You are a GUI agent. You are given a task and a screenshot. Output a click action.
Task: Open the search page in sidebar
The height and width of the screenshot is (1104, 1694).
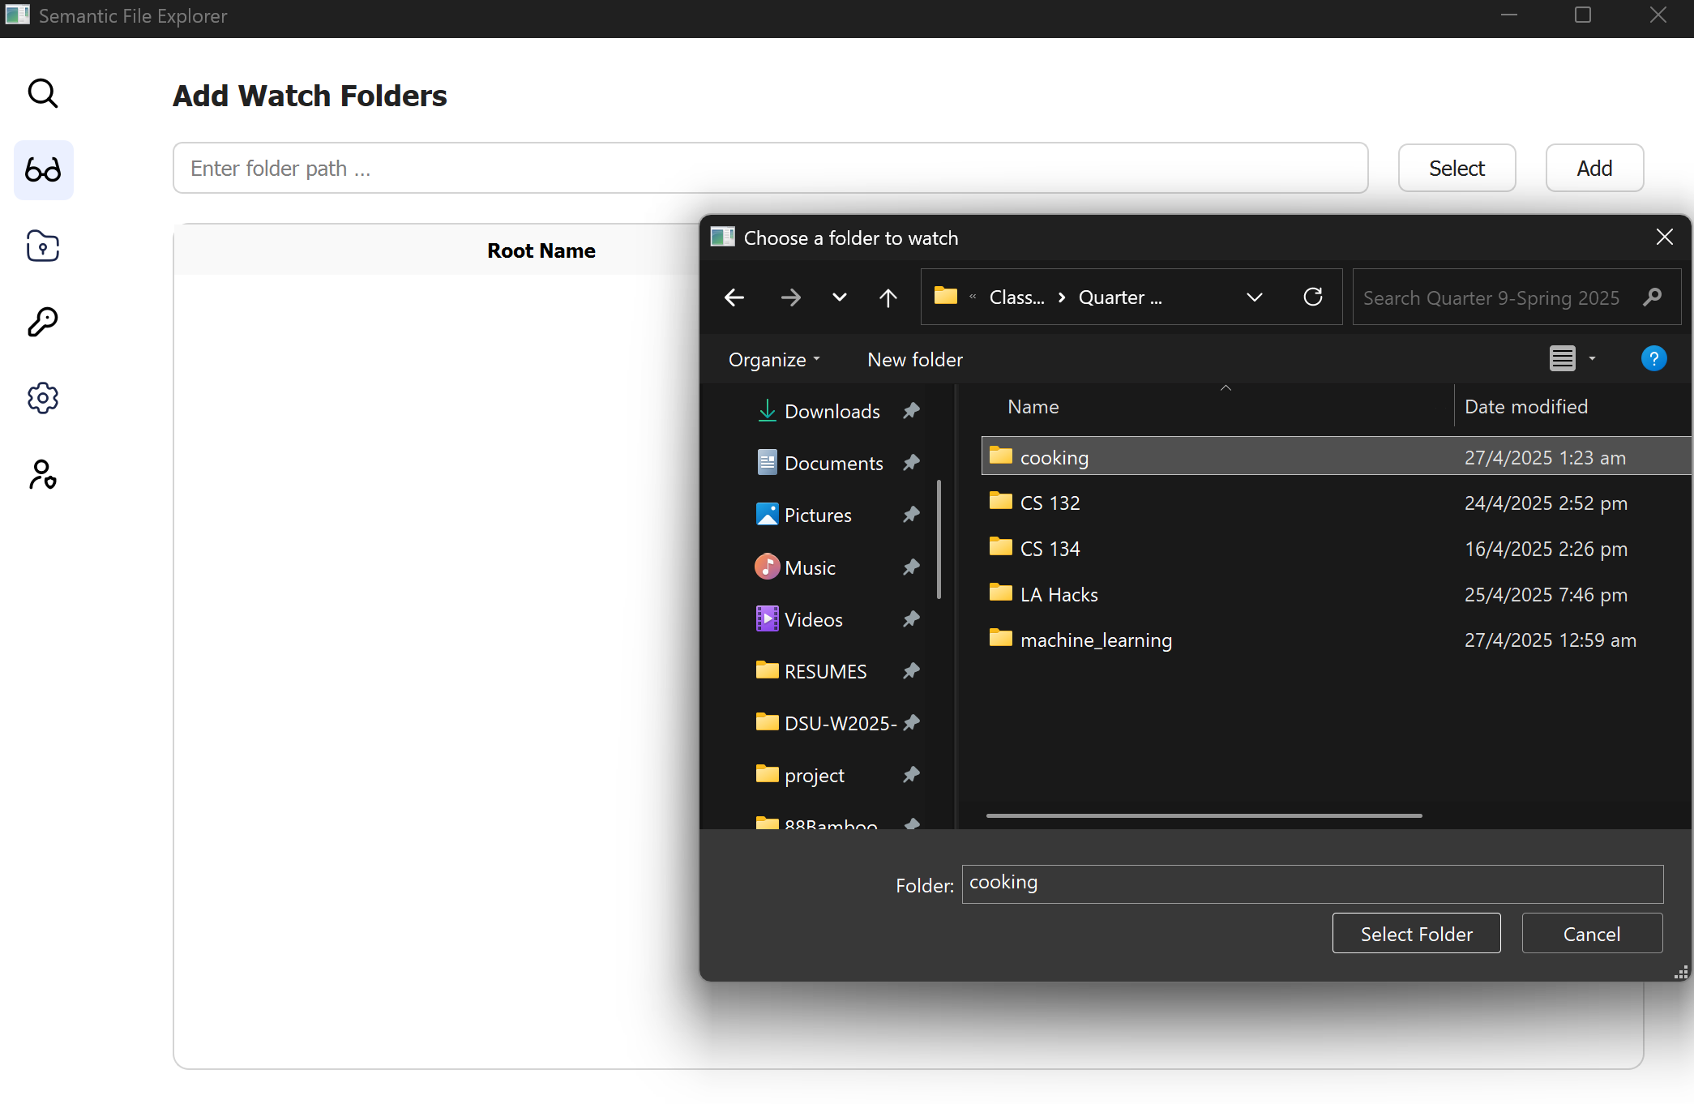(x=43, y=93)
